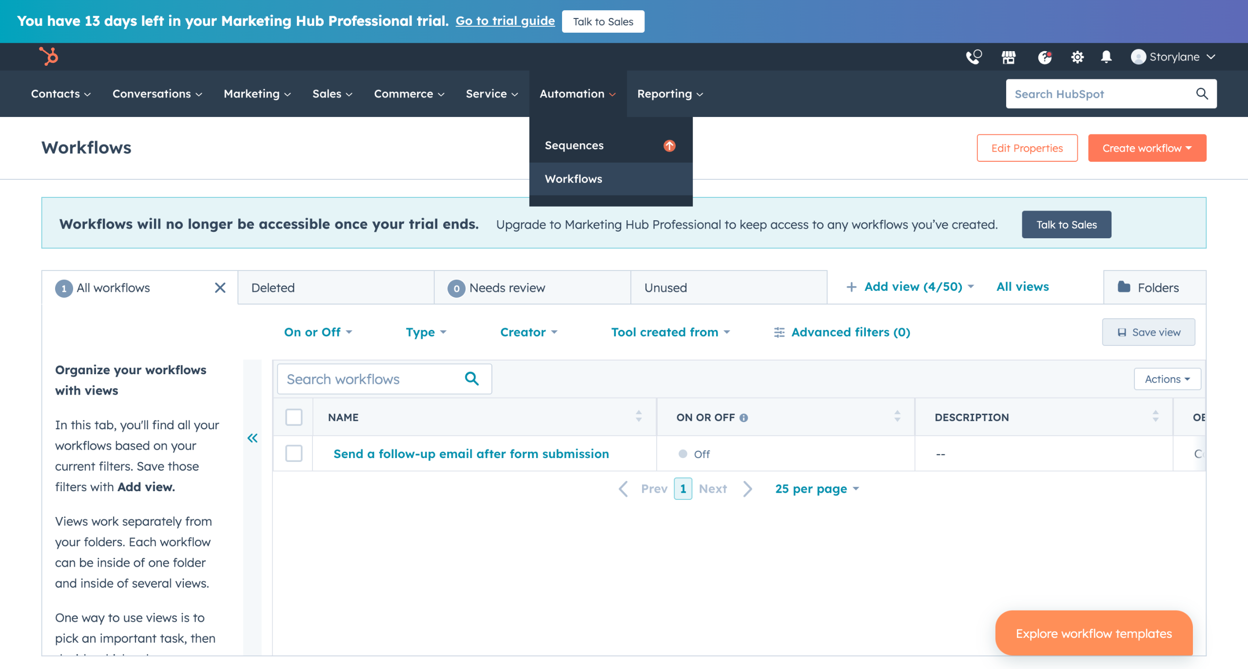Screen dimensions: 1248x669
Task: Switch to the Needs review tab
Action: pyautogui.click(x=532, y=287)
